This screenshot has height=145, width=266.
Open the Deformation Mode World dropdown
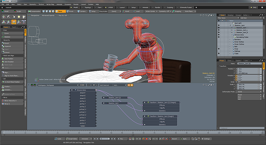point(249,92)
